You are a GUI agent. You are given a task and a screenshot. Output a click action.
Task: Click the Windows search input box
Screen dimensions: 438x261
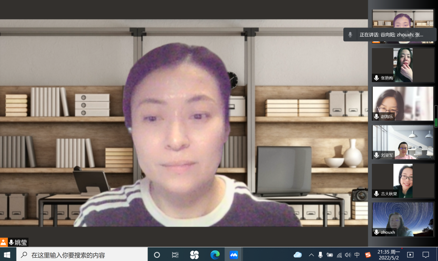pyautogui.click(x=83, y=255)
